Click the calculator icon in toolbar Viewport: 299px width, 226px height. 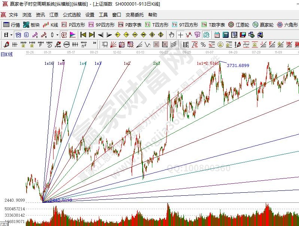pyautogui.click(x=226, y=35)
